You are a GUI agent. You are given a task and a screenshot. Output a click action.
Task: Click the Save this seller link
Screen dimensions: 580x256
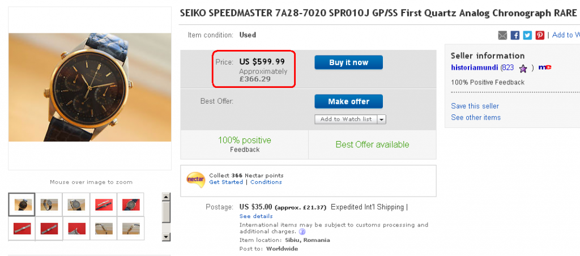click(x=475, y=106)
